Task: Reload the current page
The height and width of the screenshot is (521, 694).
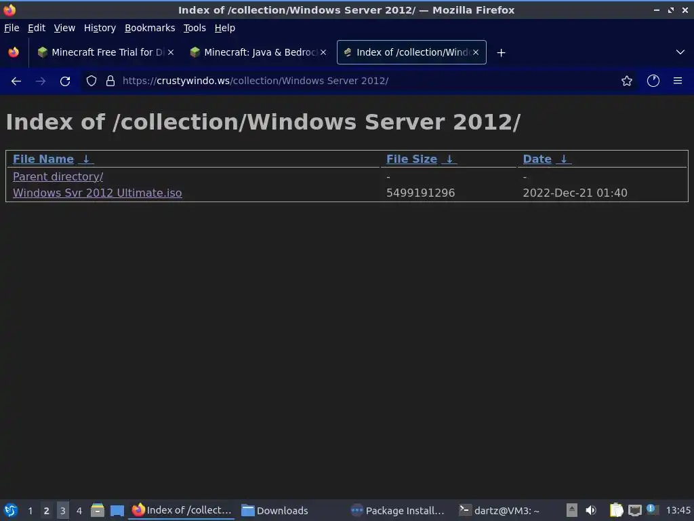Action: point(65,81)
